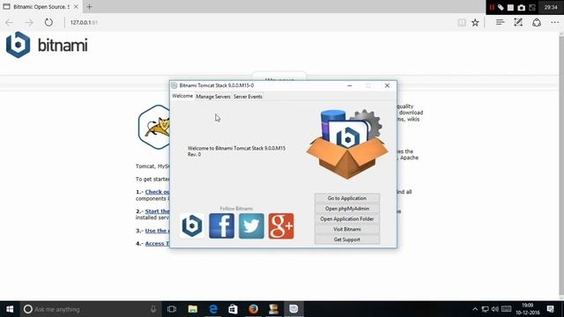This screenshot has width=564, height=317.
Task: Click the Open Application Folder button
Action: click(x=347, y=218)
